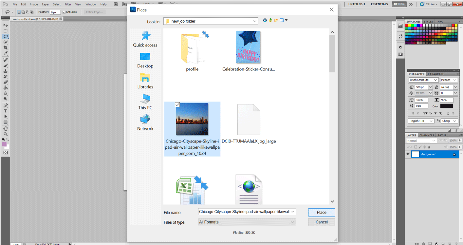Select the Zoom tool in the toolbox
The image size is (463, 245).
pos(6,134)
